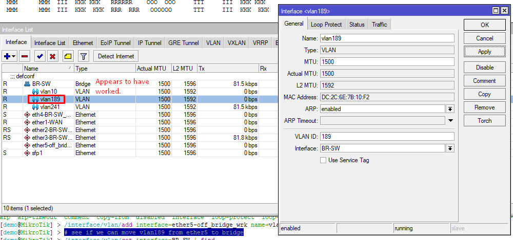The width and height of the screenshot is (513, 240).
Task: Sort by the Actual MTU column header
Action: 153,69
